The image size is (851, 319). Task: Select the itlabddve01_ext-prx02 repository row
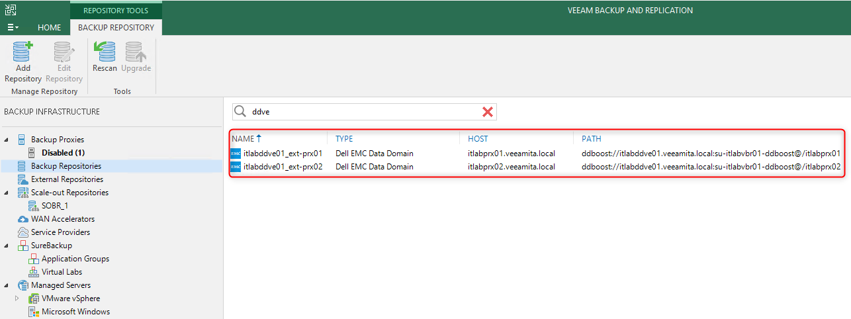537,167
